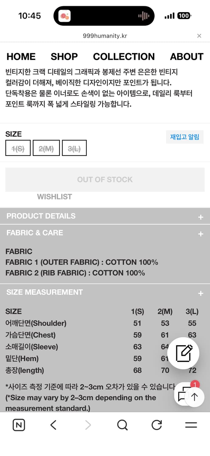The height and width of the screenshot is (456, 210).
Task: Select size 2(M) option
Action: point(46,148)
